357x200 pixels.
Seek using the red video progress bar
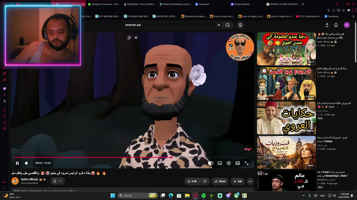click(x=133, y=157)
